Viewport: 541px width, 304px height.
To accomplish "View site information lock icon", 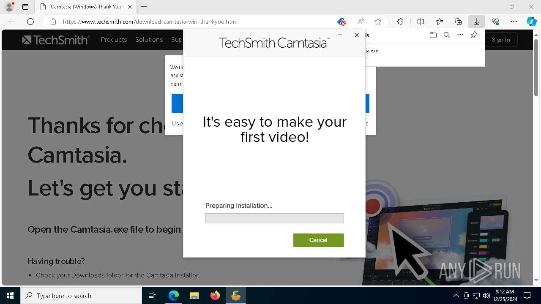I will [53, 22].
